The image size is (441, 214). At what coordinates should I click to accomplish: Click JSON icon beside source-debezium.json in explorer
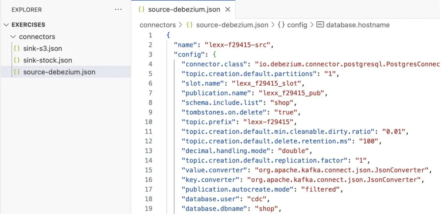[x=17, y=72]
